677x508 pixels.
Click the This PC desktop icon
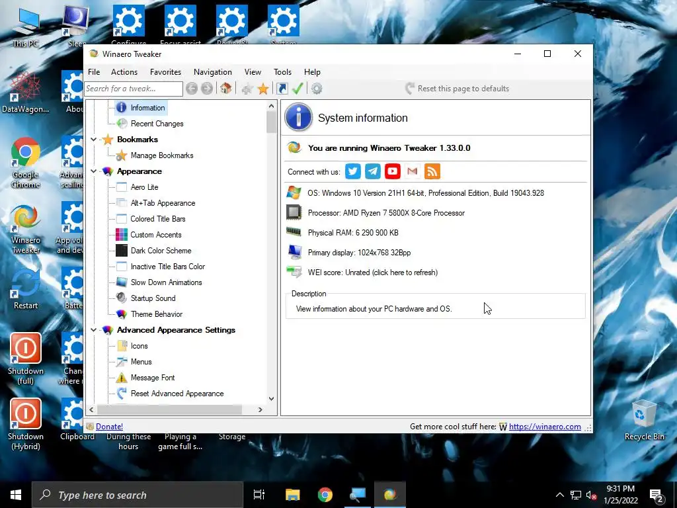(x=26, y=26)
